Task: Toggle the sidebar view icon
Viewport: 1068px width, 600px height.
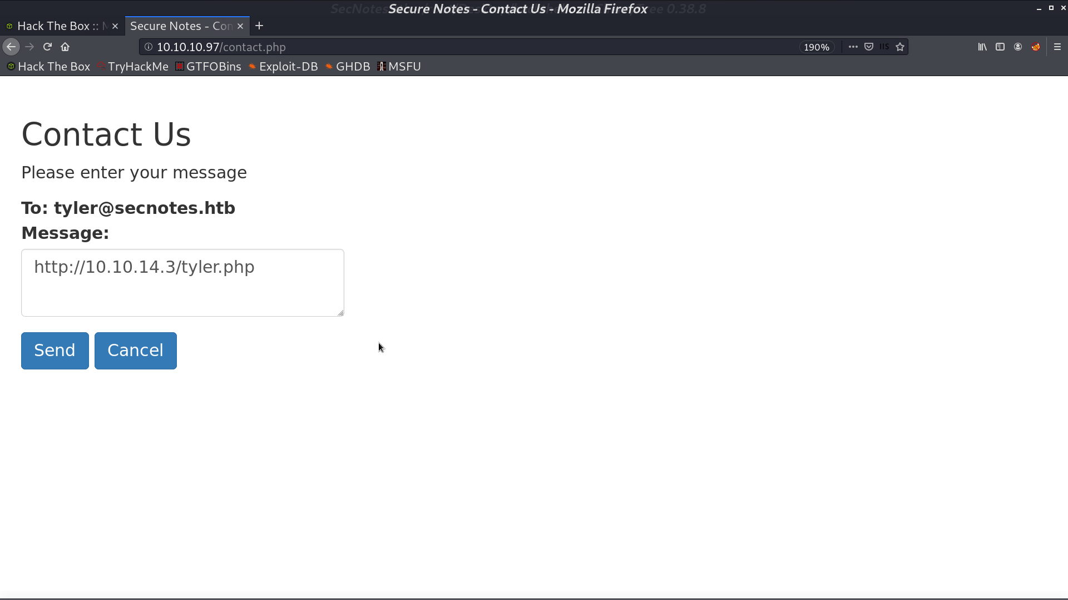Action: click(1000, 47)
